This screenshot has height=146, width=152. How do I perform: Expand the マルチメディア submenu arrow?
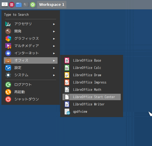[x=54, y=46]
